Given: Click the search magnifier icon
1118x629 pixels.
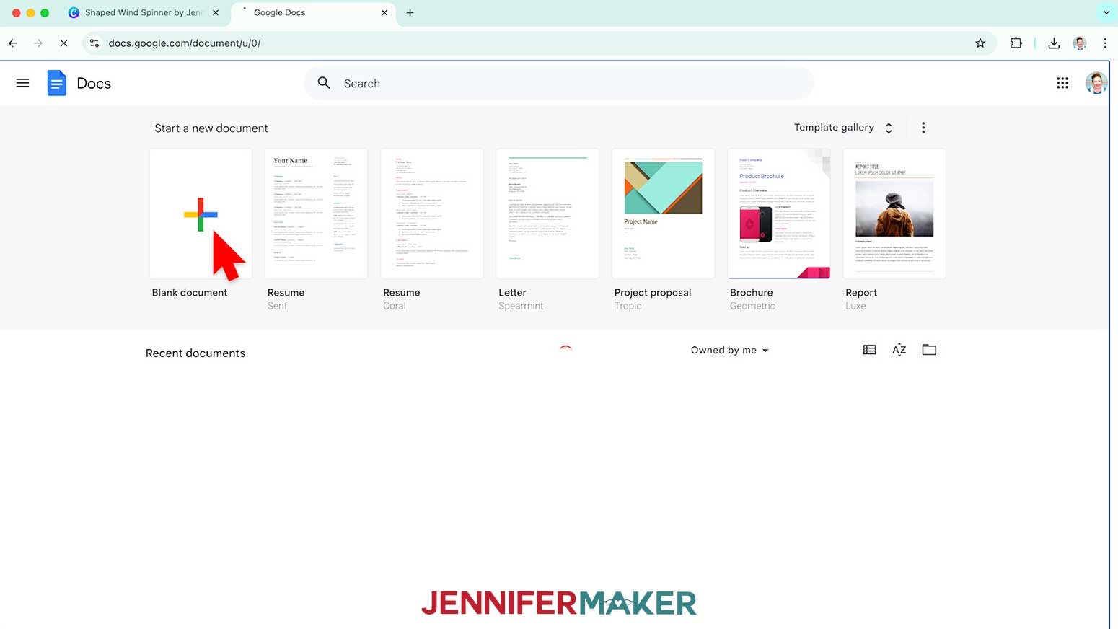Looking at the screenshot, I should coord(324,83).
